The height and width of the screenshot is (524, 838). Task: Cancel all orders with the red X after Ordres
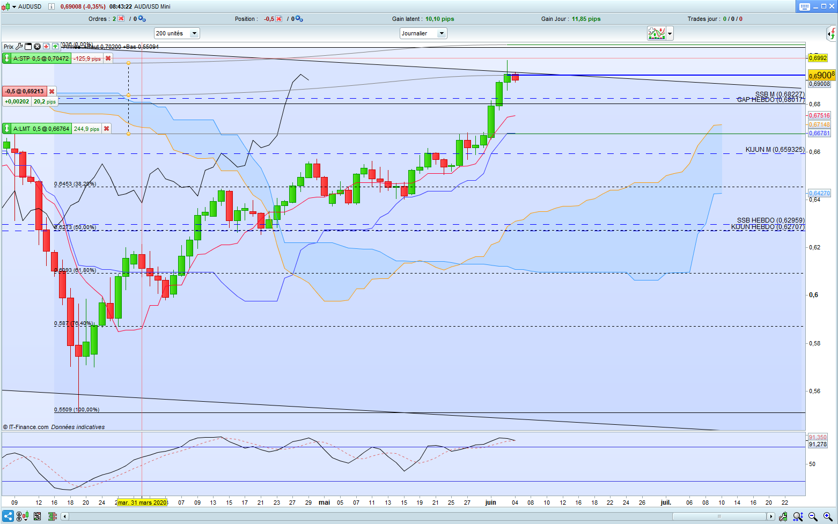click(x=121, y=19)
